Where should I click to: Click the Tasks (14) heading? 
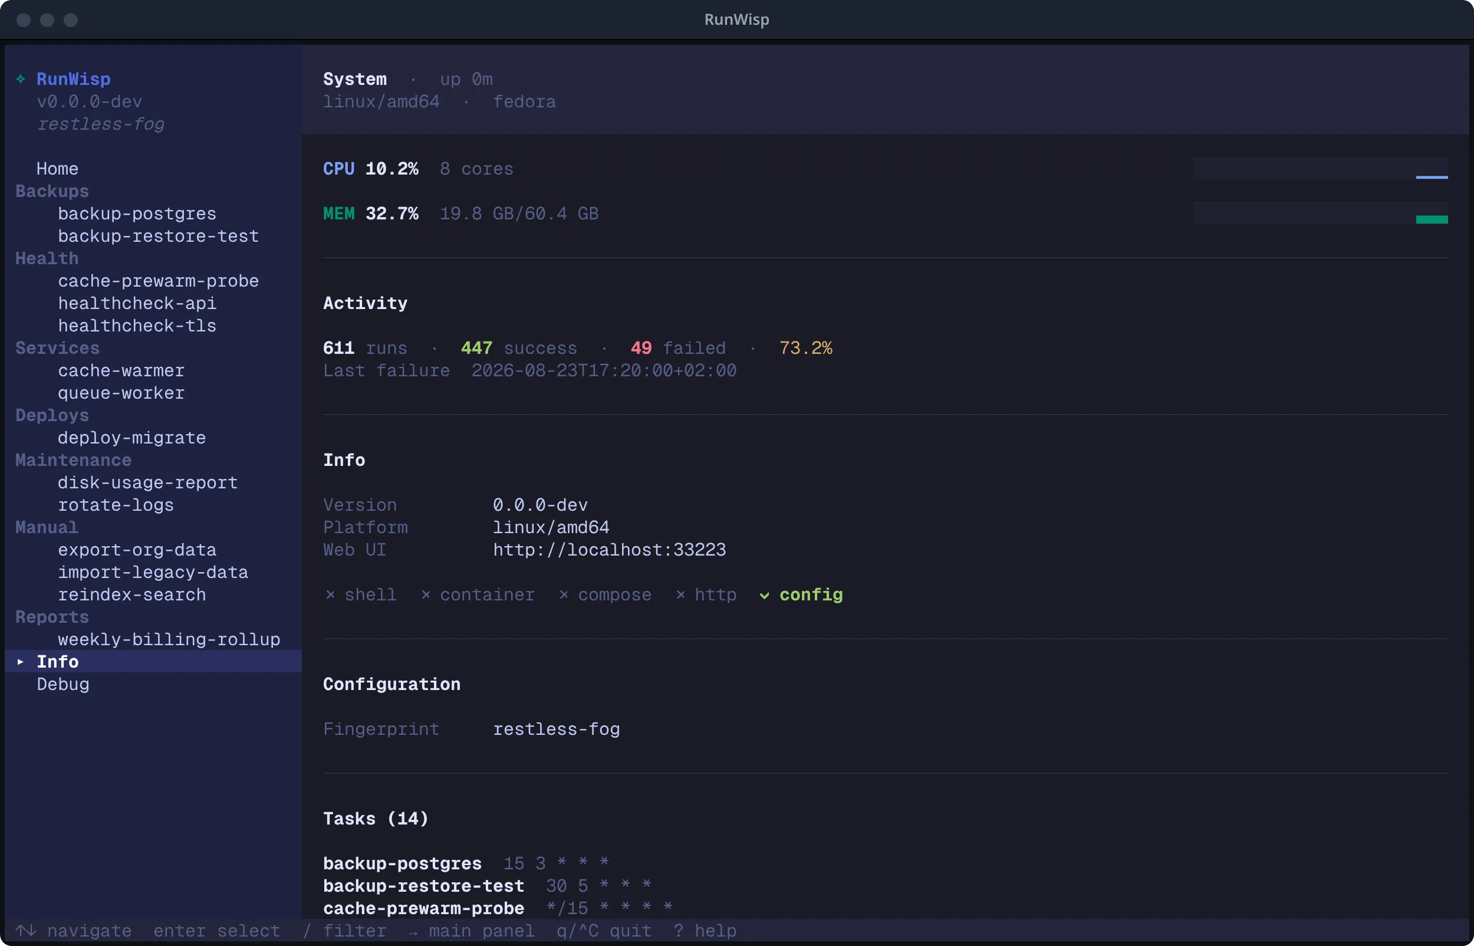(x=376, y=819)
